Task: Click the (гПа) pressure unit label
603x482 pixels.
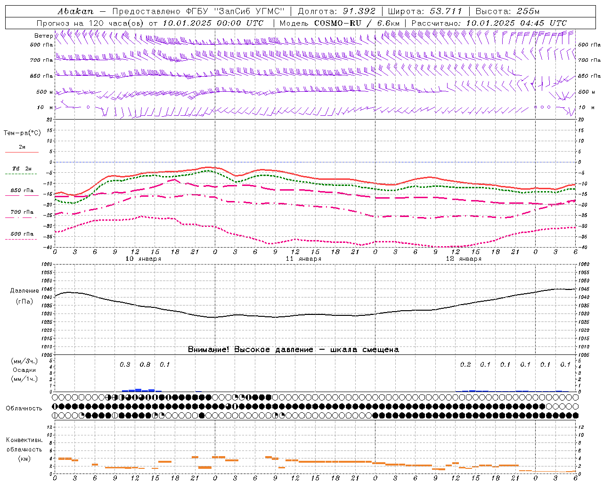Action: pyautogui.click(x=24, y=301)
